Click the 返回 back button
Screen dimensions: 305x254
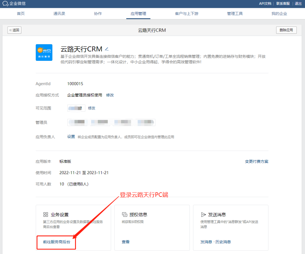pyautogui.click(x=14, y=30)
